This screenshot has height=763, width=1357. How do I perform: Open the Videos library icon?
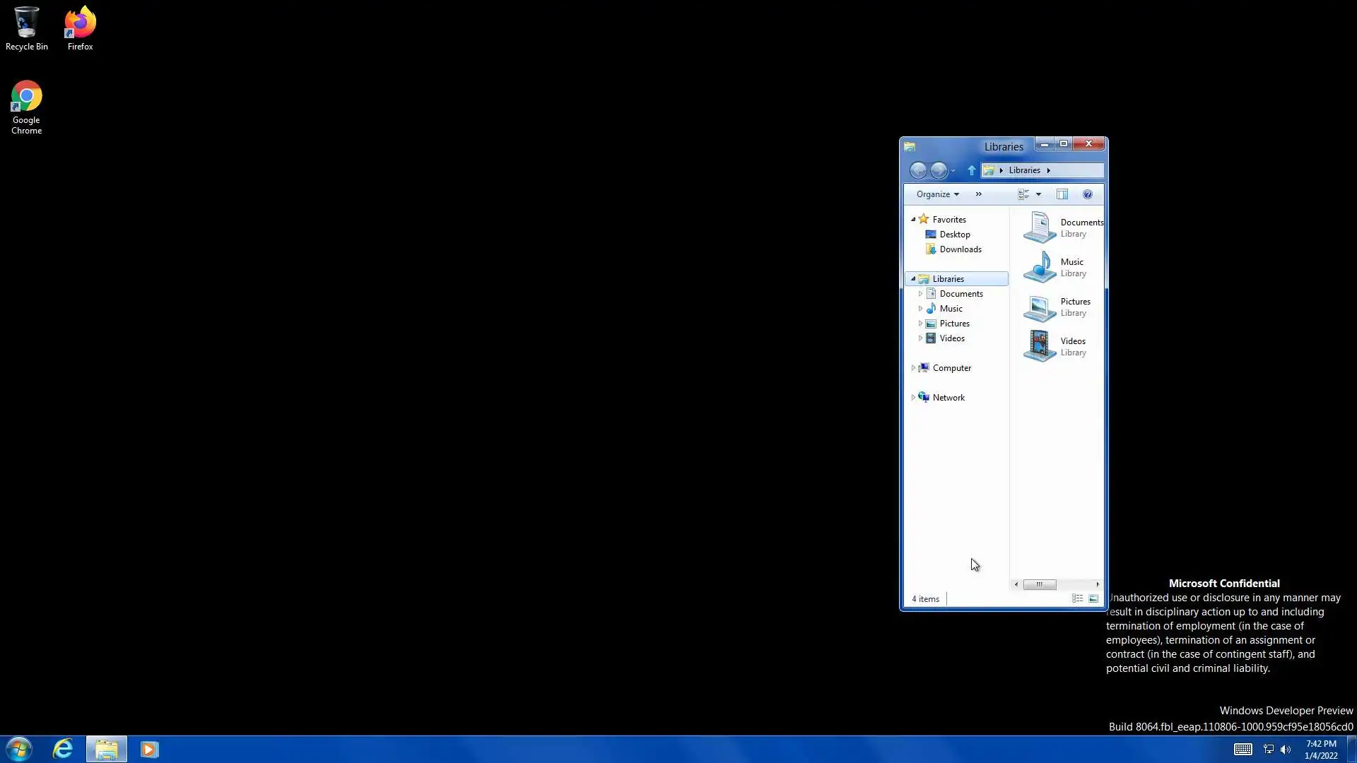coord(1040,346)
